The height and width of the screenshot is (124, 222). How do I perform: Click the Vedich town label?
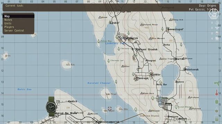coord(72,101)
